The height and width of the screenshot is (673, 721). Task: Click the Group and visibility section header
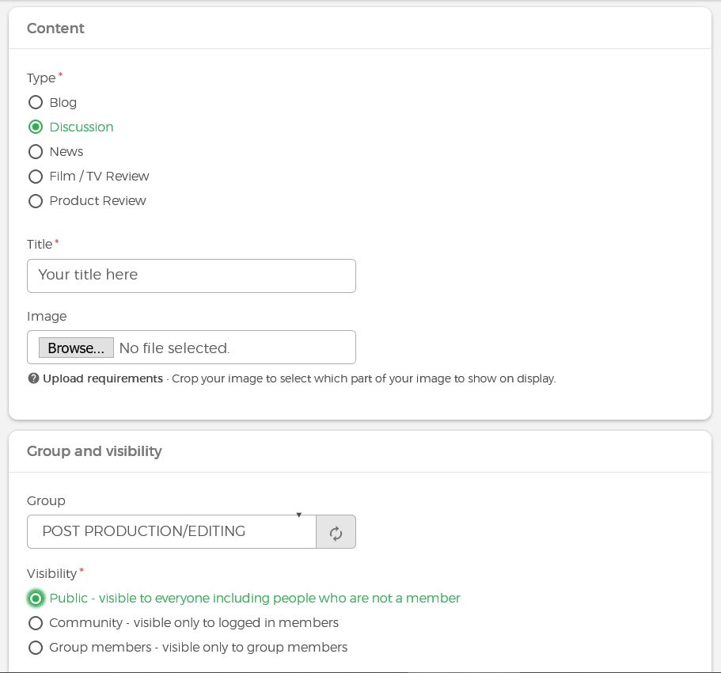click(94, 451)
